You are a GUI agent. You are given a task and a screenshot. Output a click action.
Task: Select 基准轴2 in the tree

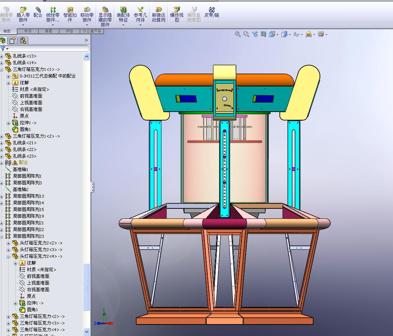[20, 190]
